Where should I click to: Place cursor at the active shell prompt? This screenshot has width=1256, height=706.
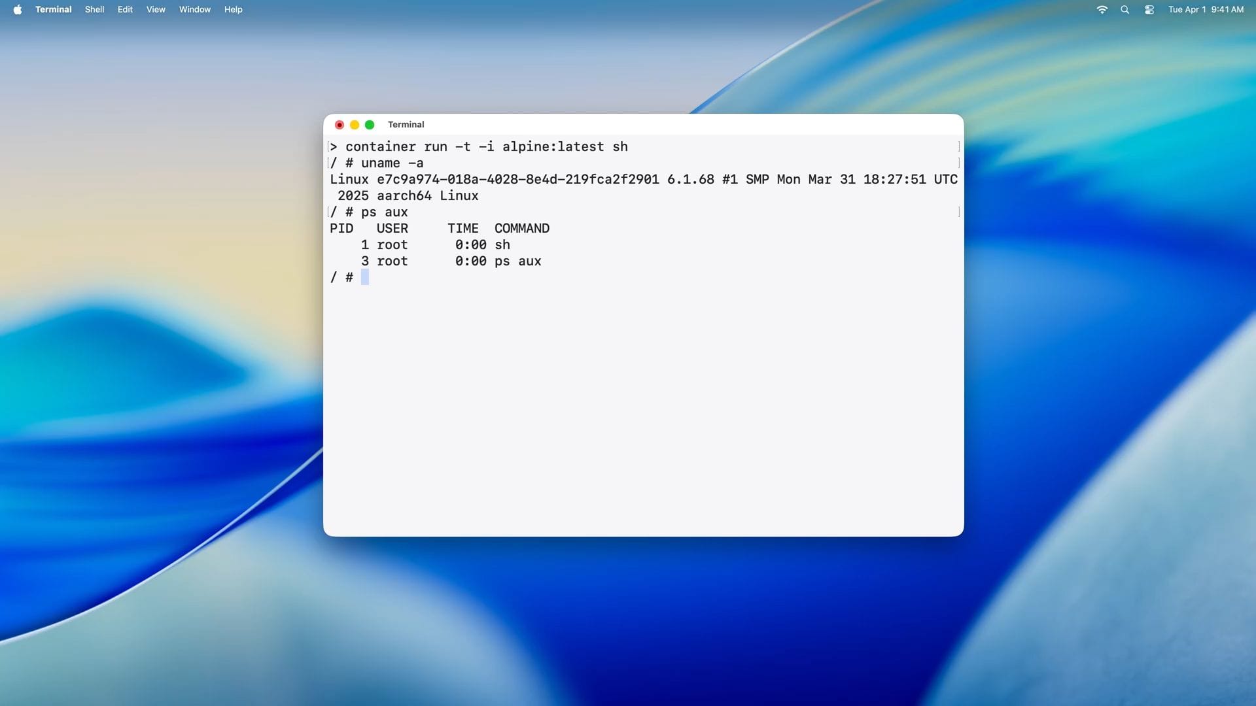pos(365,277)
